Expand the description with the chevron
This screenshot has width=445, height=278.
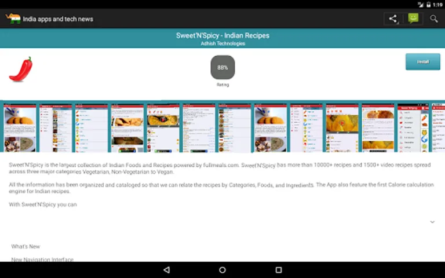coord(432,222)
